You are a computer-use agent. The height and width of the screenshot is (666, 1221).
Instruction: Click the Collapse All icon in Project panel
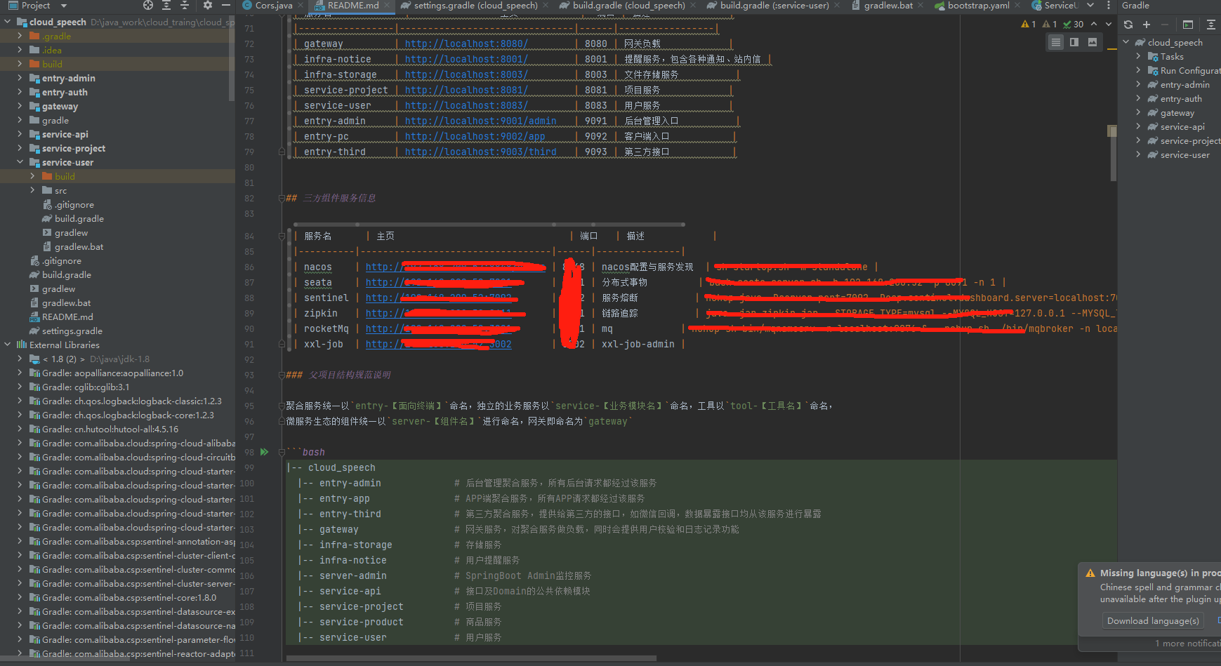pyautogui.click(x=185, y=5)
